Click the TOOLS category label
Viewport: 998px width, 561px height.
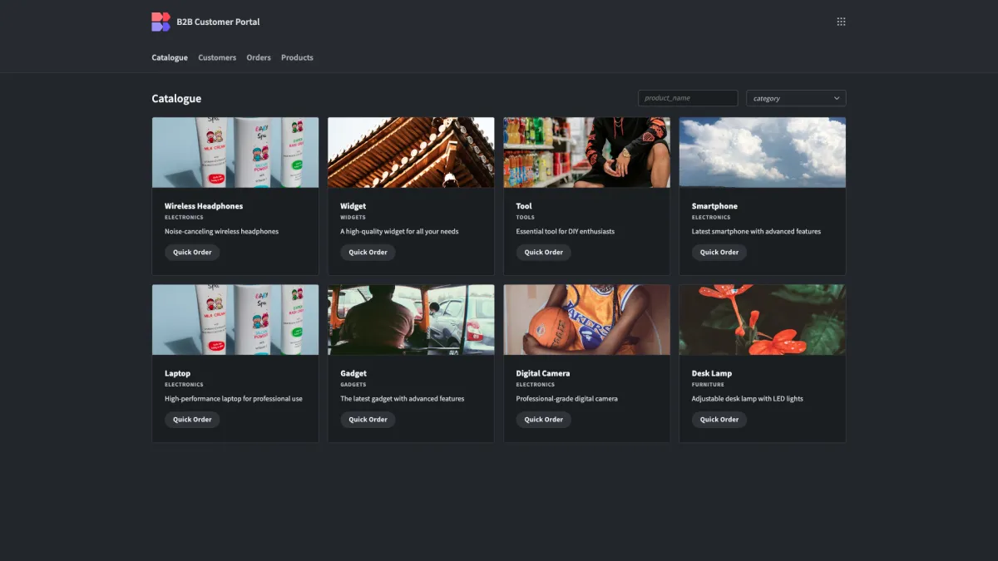tap(526, 218)
